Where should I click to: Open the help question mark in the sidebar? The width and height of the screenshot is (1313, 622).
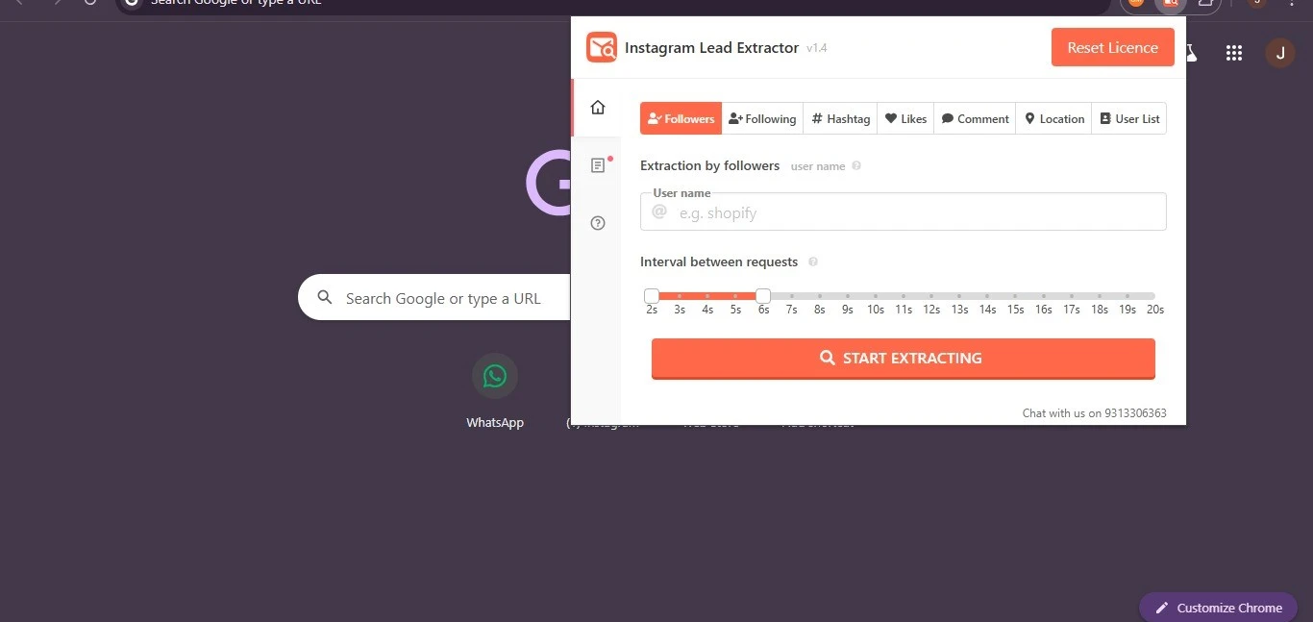point(598,223)
